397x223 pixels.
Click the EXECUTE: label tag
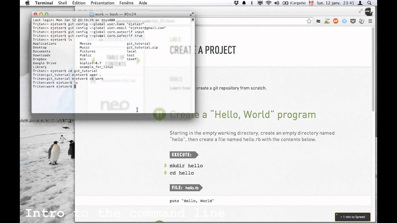click(184, 155)
